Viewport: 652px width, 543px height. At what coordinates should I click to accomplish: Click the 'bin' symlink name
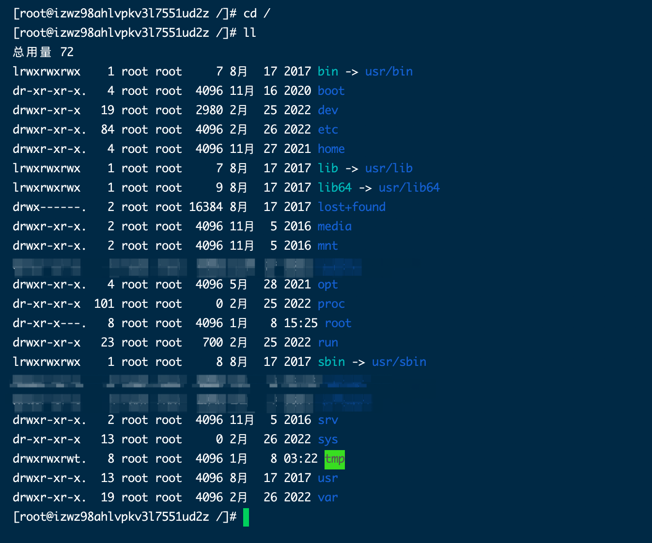pyautogui.click(x=328, y=72)
